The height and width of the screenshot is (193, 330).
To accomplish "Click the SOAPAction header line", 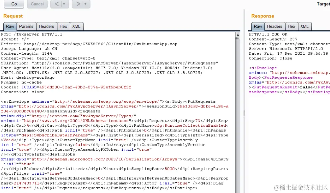I will pos(109,63).
